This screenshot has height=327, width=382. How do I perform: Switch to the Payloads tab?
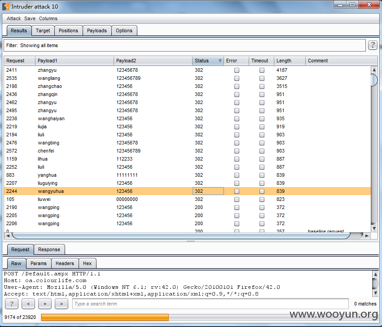[97, 31]
